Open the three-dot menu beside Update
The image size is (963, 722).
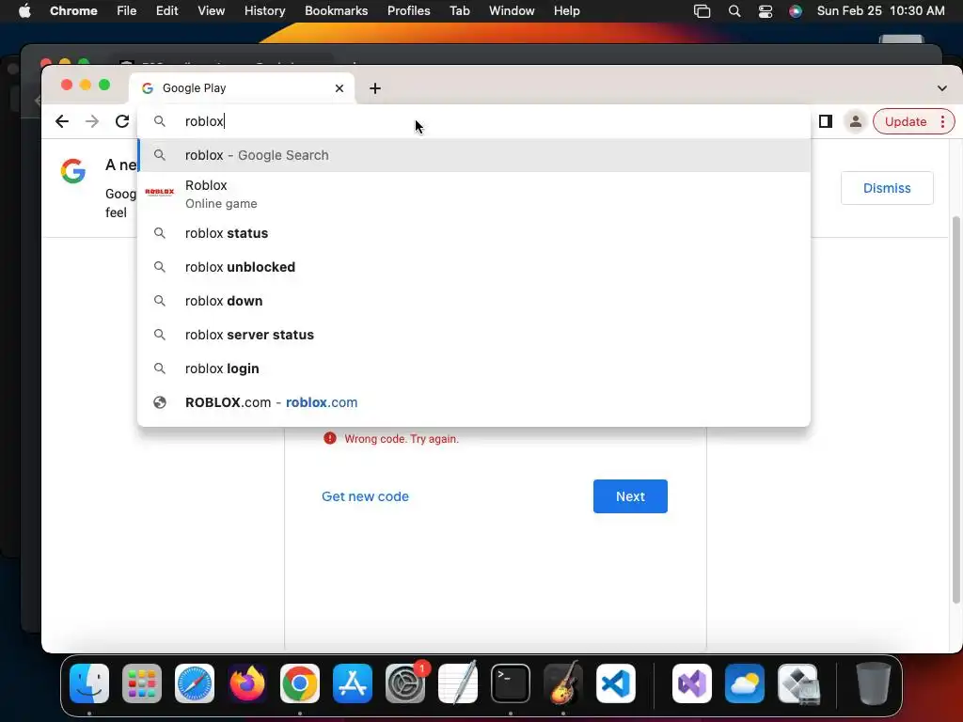click(x=942, y=121)
